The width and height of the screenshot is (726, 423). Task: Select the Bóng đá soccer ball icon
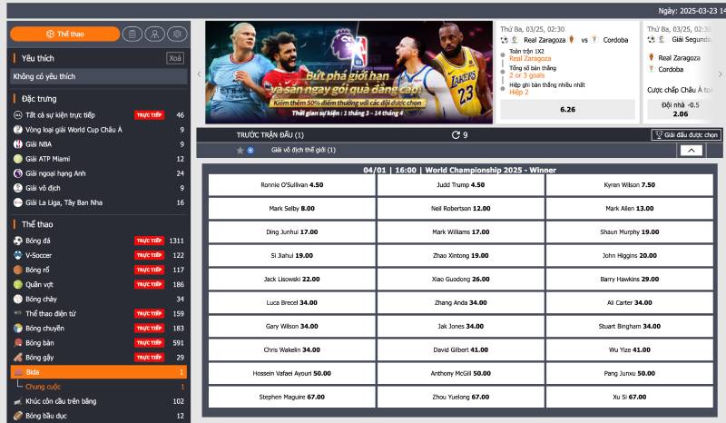coord(18,241)
